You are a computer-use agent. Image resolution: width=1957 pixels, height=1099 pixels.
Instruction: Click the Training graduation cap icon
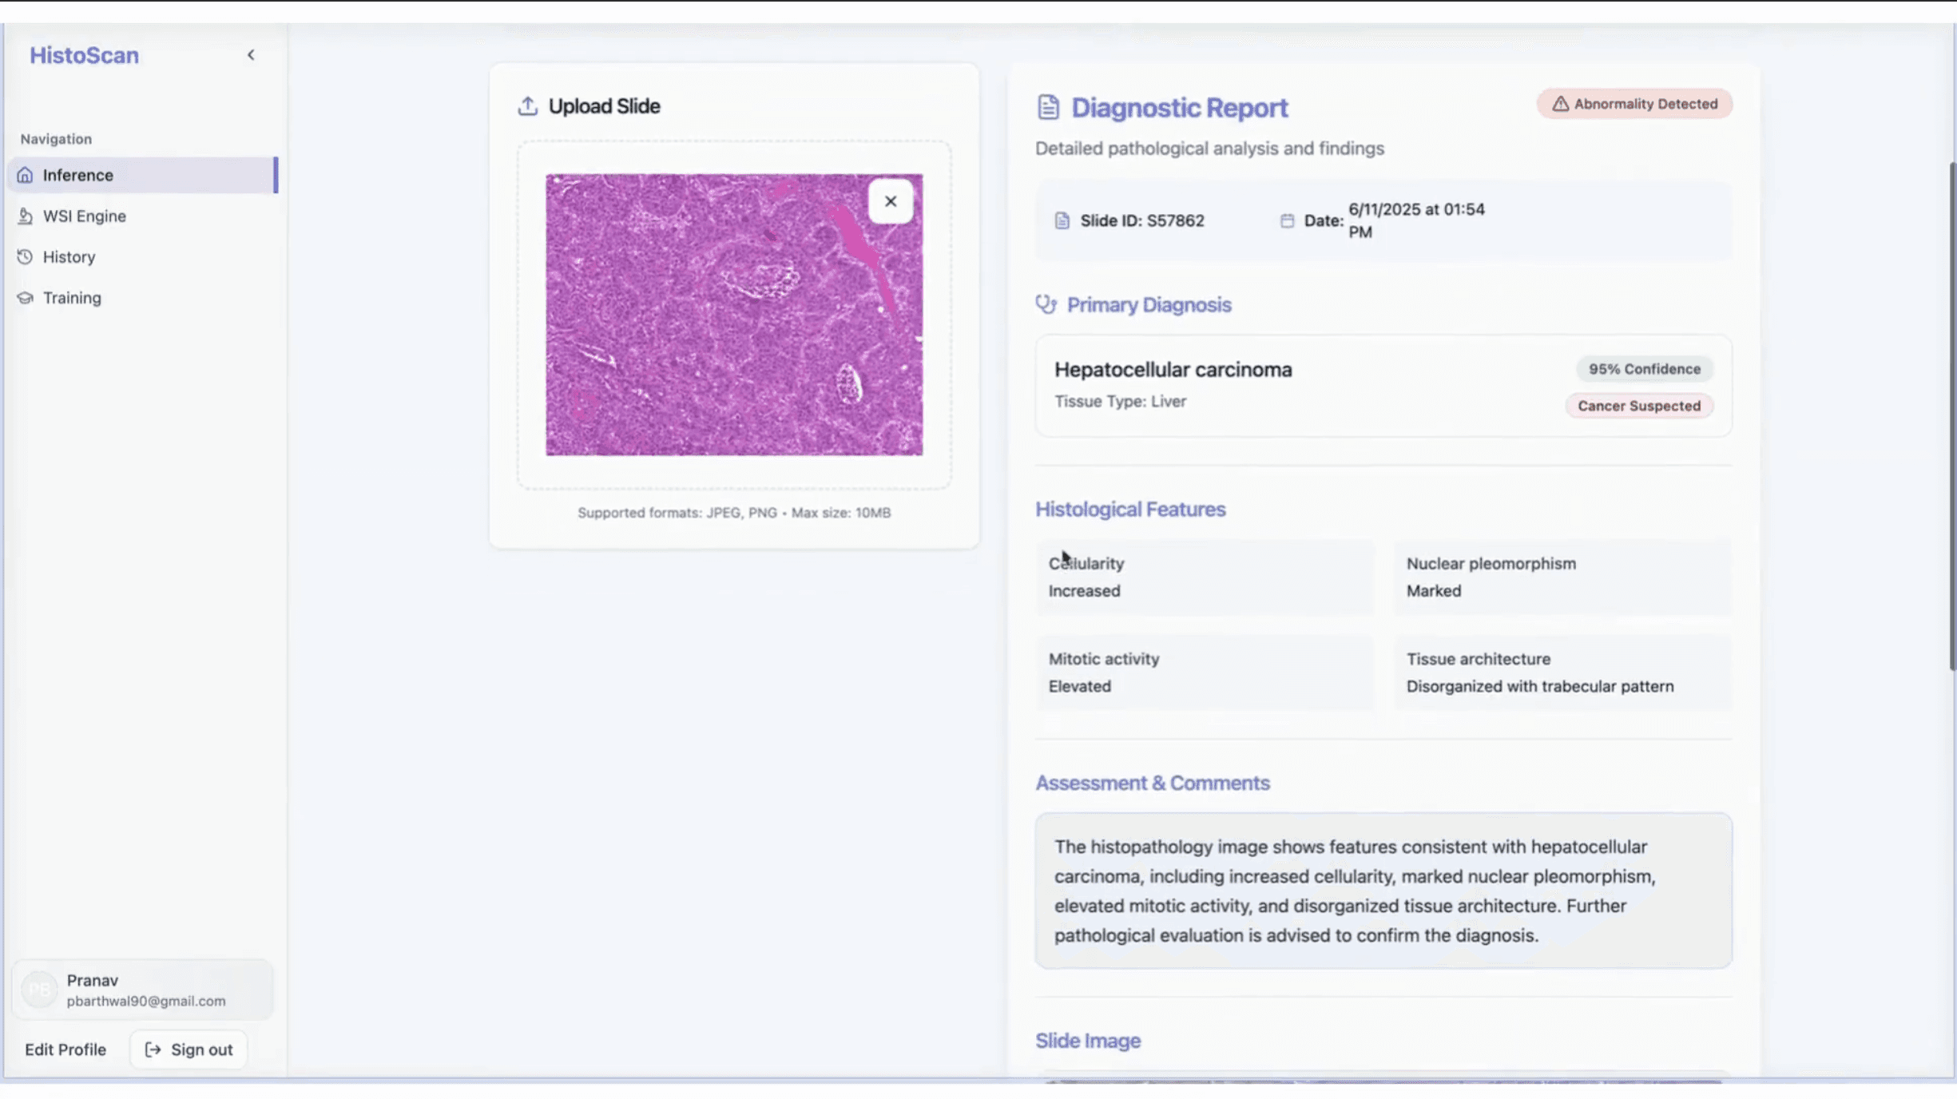tap(25, 298)
